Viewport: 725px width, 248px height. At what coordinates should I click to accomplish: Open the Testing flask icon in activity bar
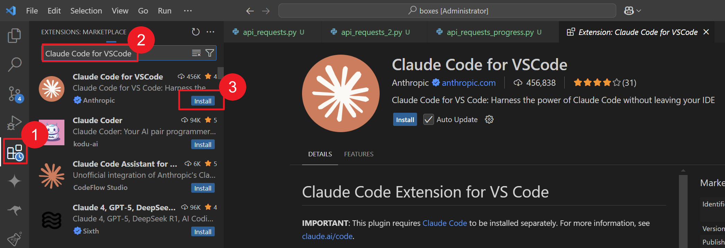point(14,239)
